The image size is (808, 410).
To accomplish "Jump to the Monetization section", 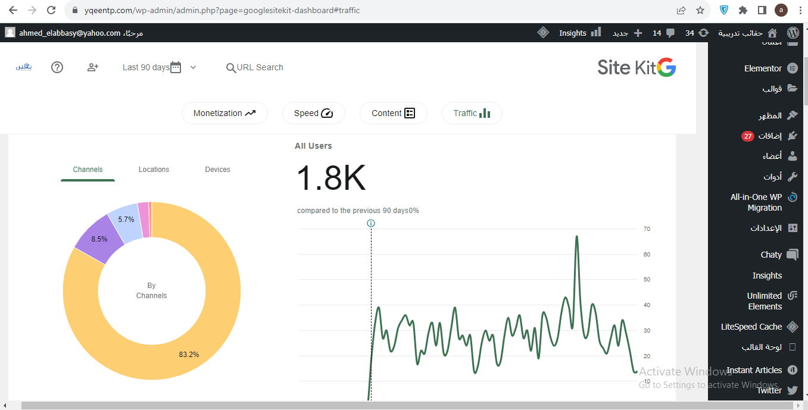I will 224,113.
